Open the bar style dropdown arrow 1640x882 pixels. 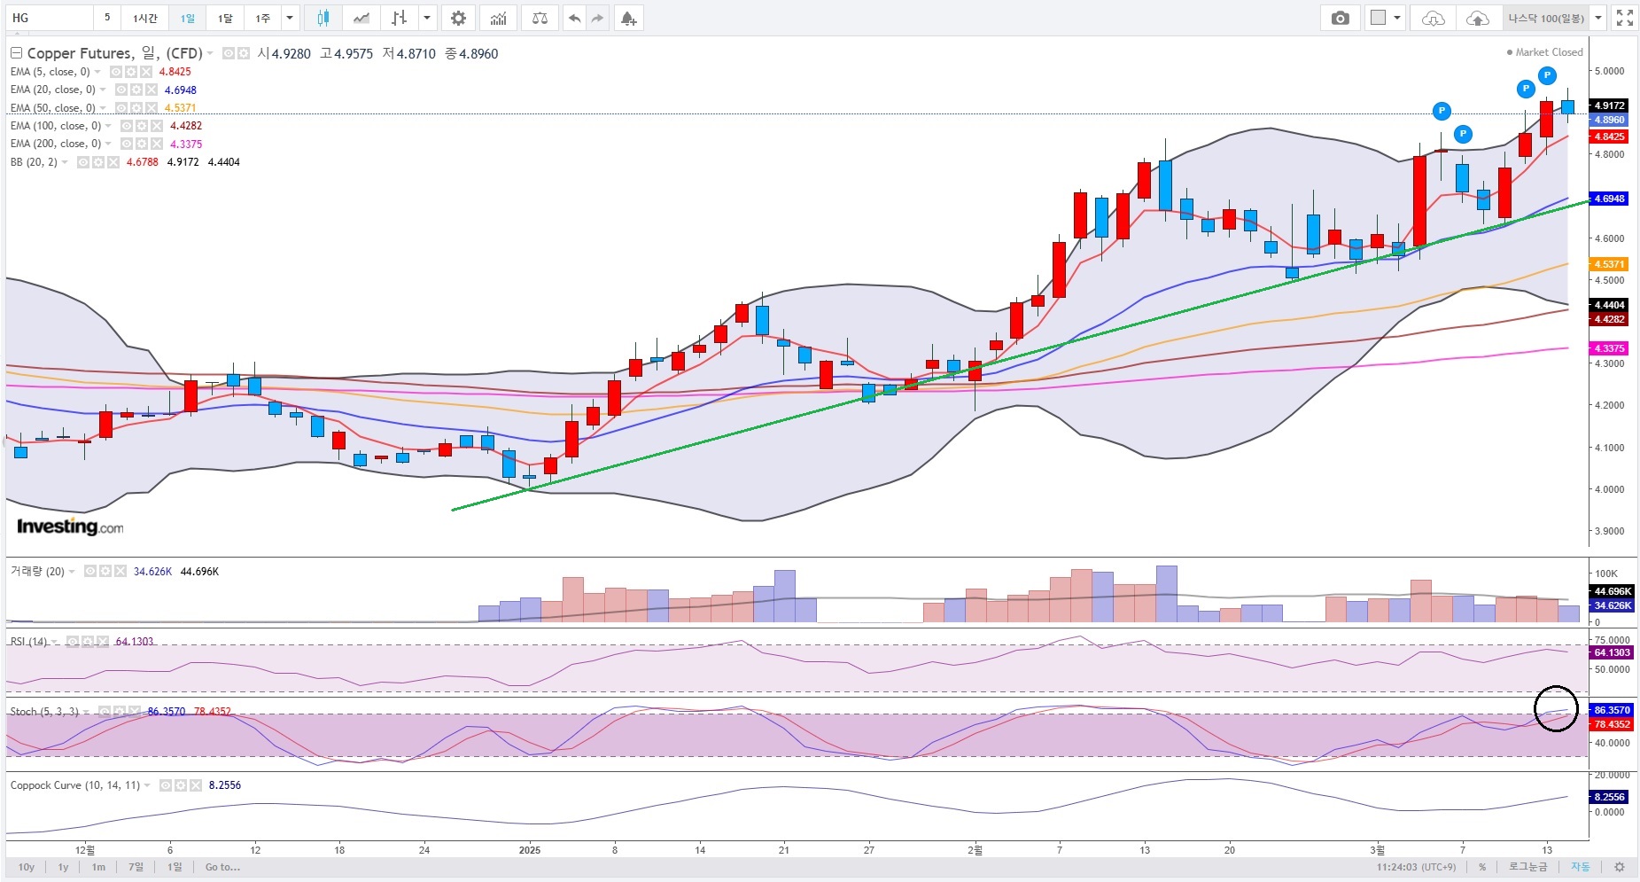428,18
